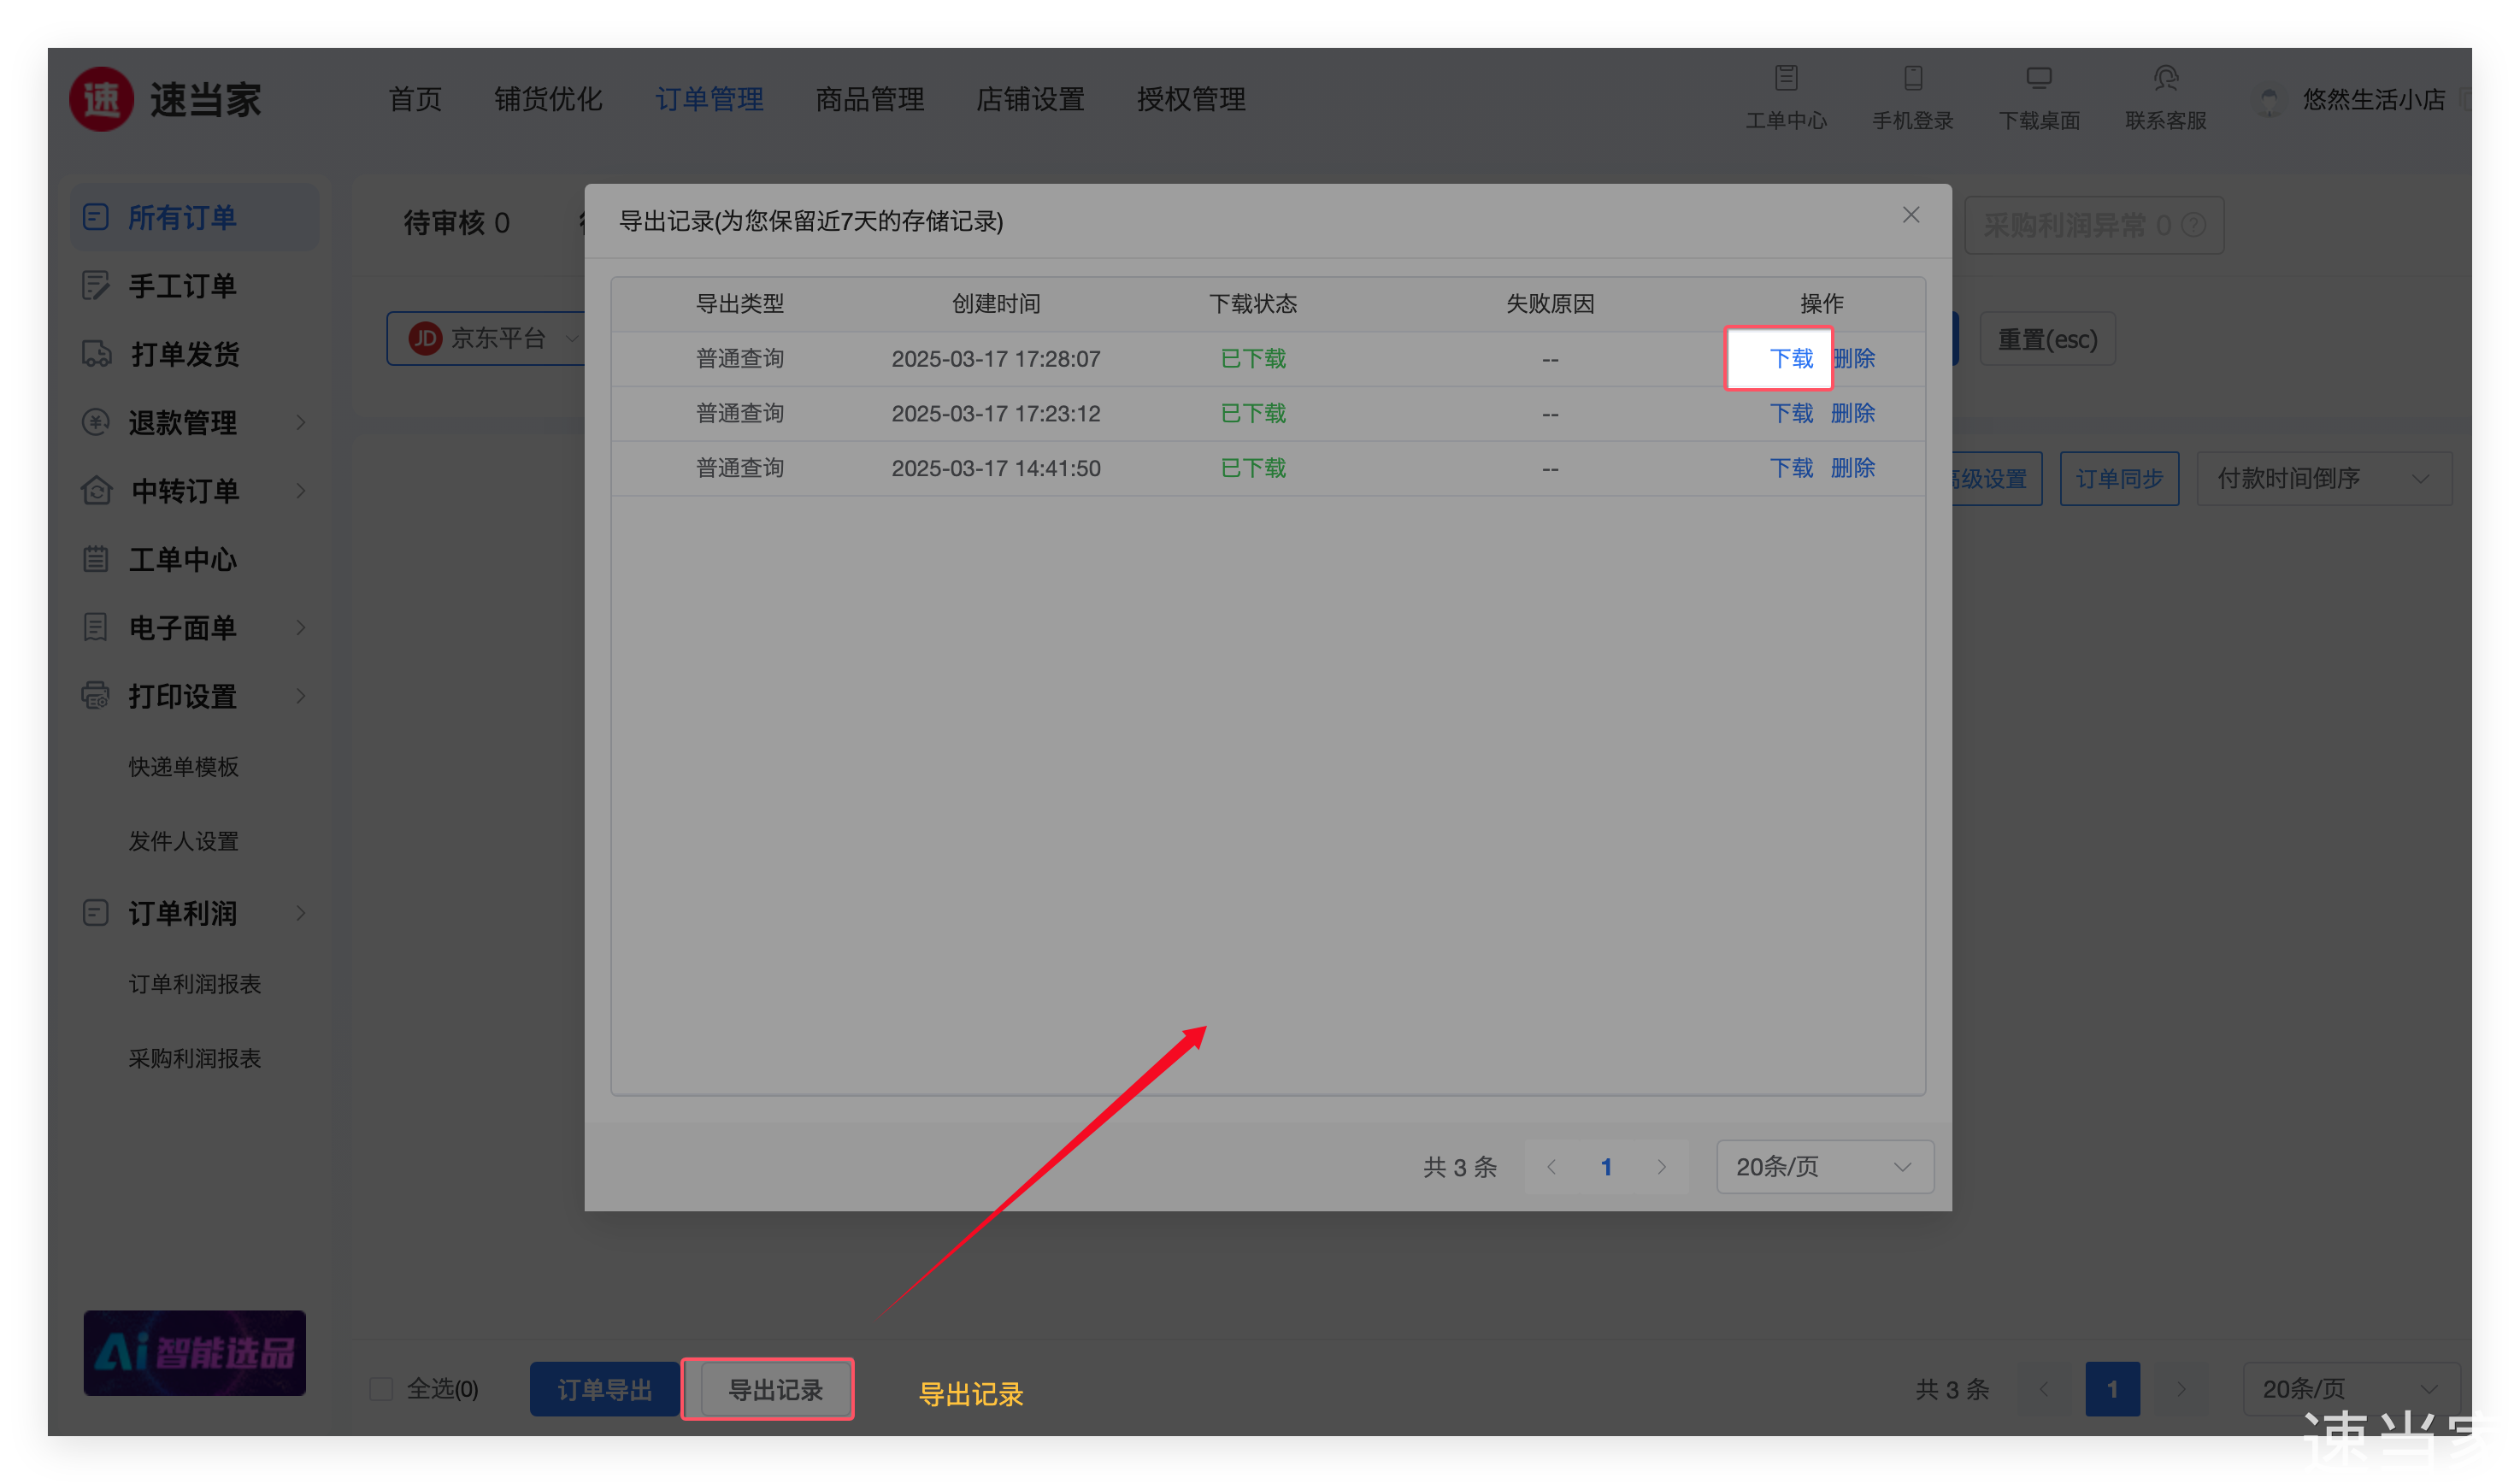Viewport: 2520px width, 1484px height.
Task: Click the Ai智能选品 banner thumbnail
Action: tap(195, 1352)
